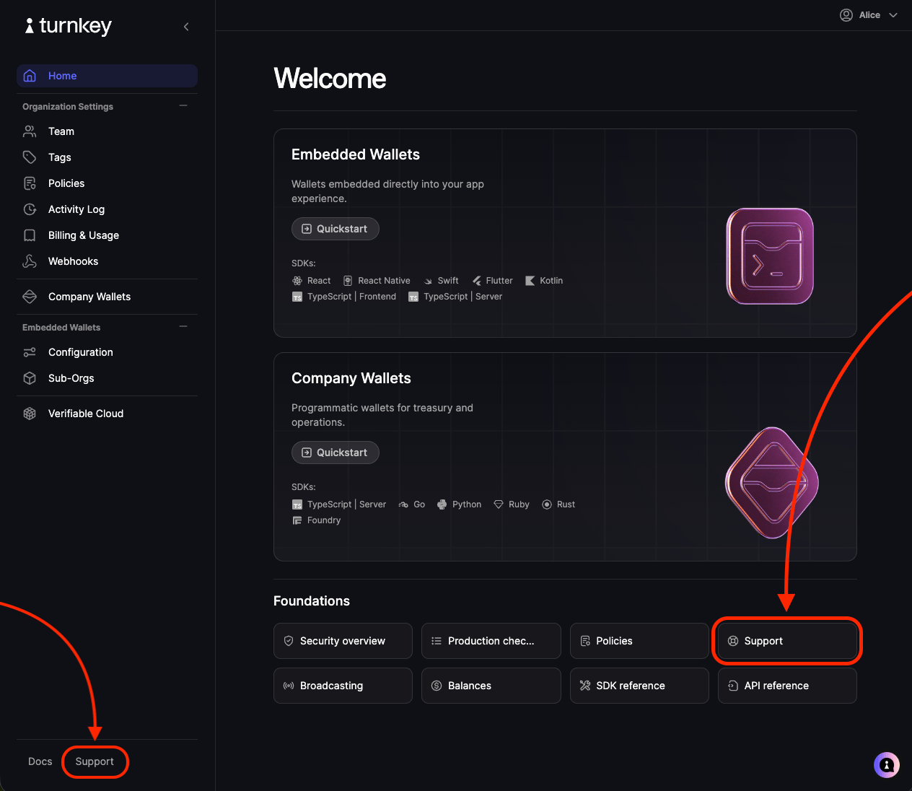Click the Sub-Orgs cube icon

coord(30,378)
